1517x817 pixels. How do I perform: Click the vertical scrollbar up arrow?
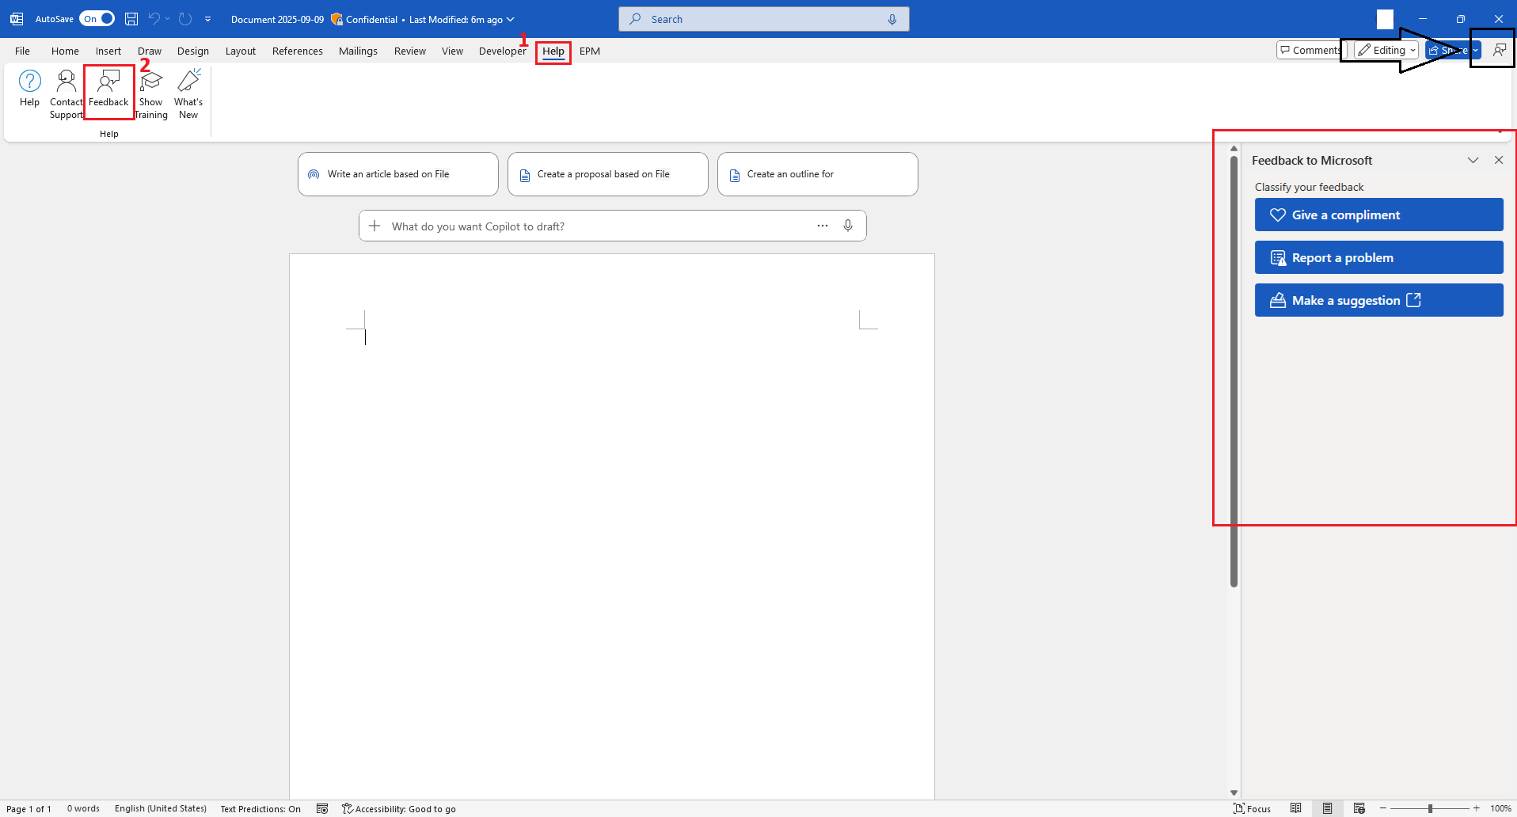pos(1234,148)
